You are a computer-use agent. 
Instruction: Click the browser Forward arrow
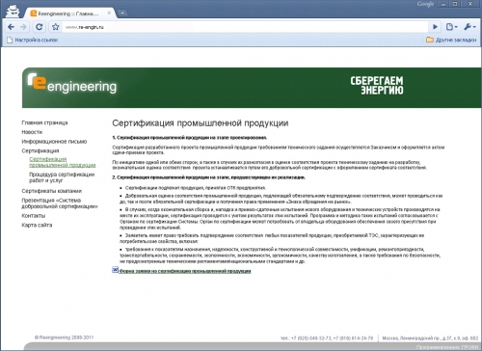tap(23, 27)
